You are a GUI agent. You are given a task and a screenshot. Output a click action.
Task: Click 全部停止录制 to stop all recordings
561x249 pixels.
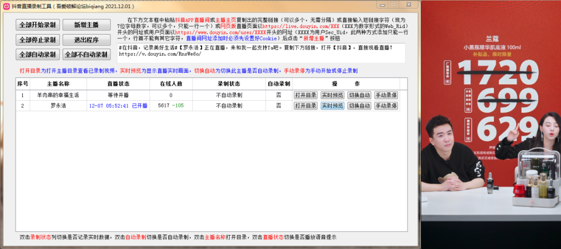pyautogui.click(x=39, y=39)
